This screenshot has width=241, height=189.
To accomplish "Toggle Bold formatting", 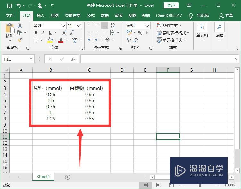I will click(x=36, y=33).
